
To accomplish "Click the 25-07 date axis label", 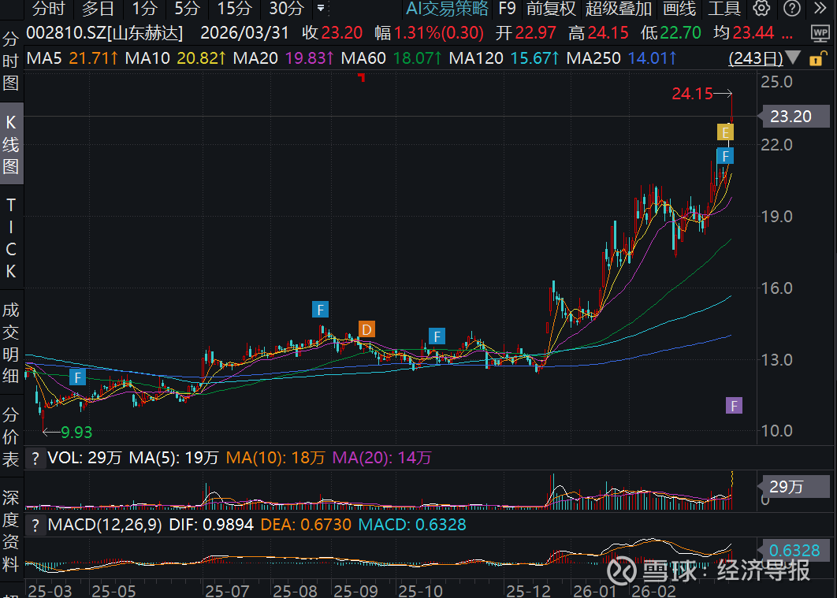I will (227, 591).
